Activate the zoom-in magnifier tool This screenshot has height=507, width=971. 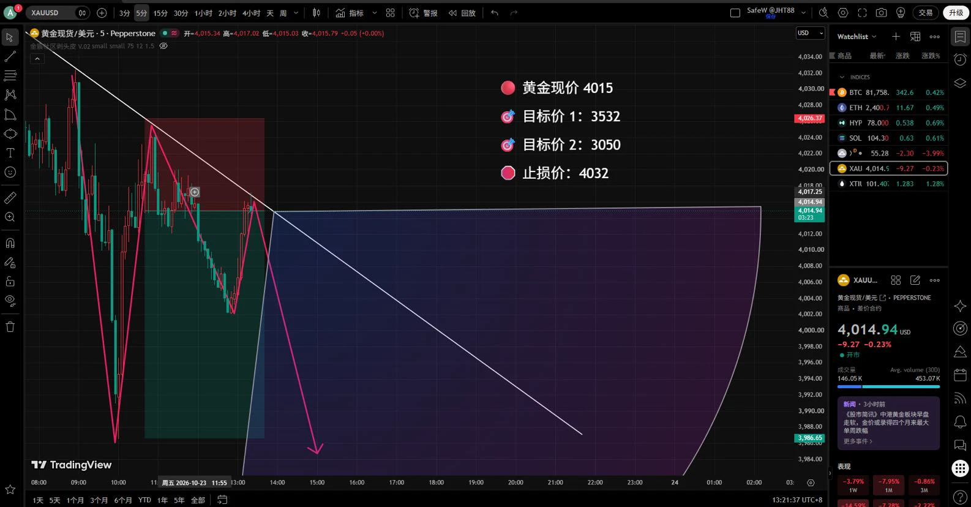pos(10,217)
